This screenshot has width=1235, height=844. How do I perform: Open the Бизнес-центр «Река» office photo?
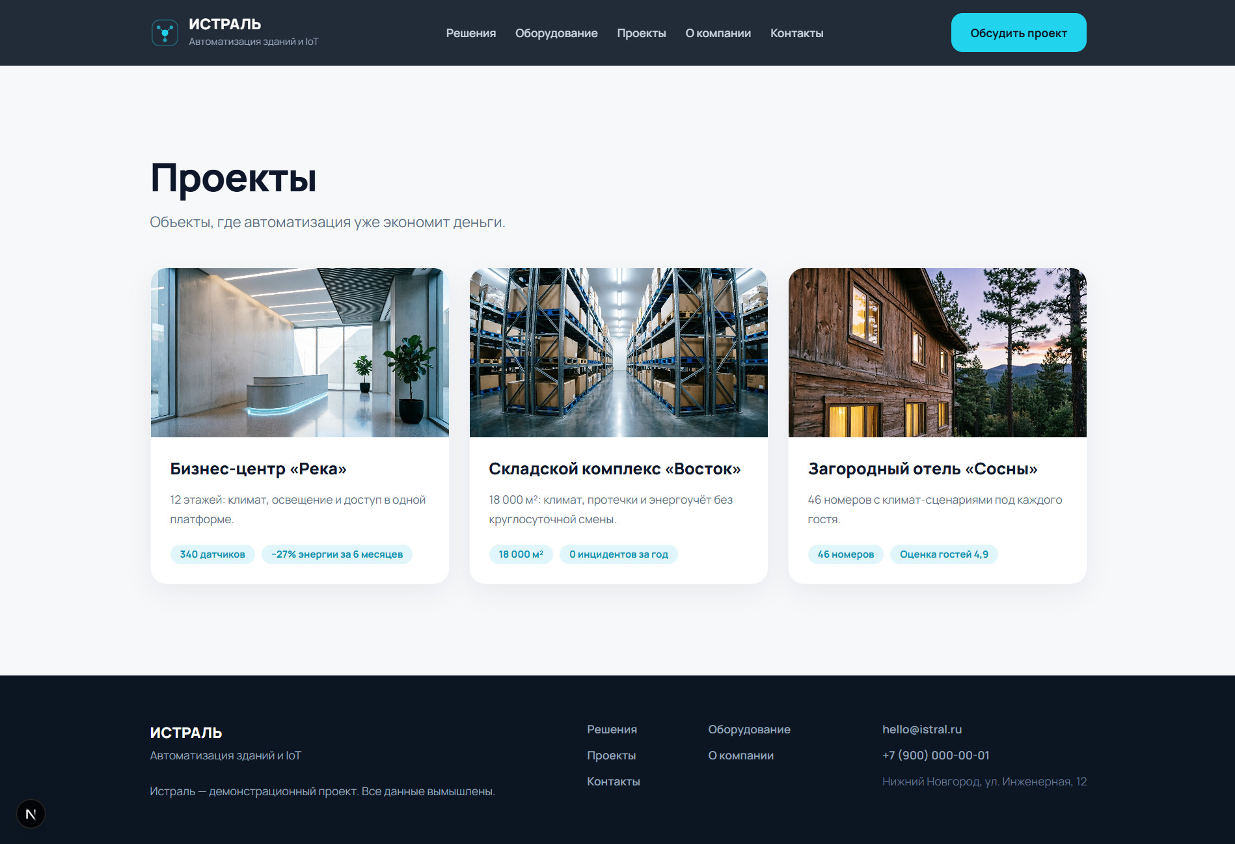(x=300, y=353)
